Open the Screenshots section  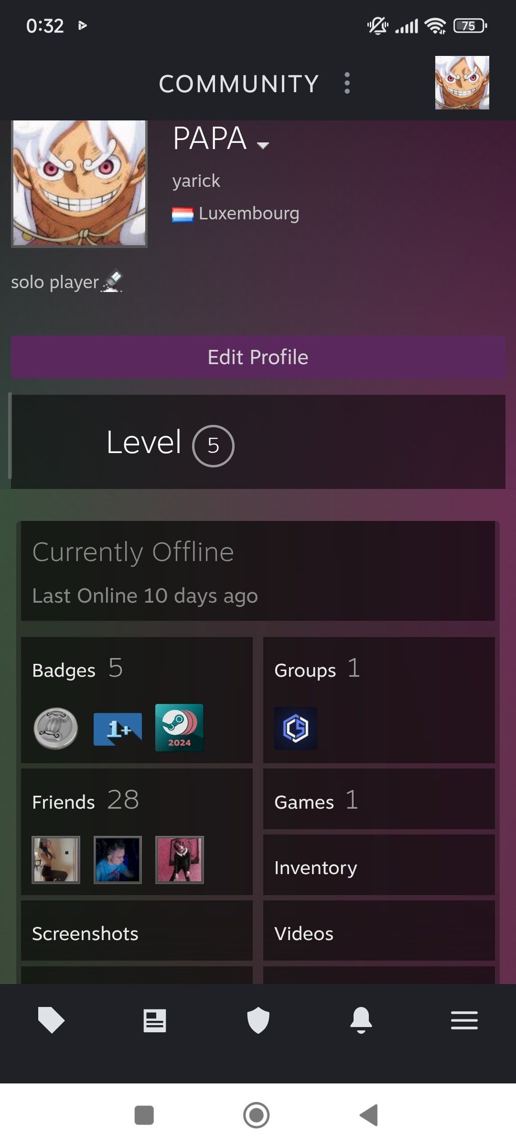click(137, 933)
